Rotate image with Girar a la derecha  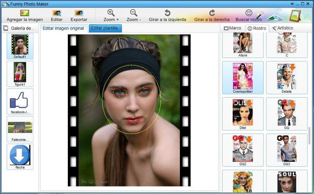tap(212, 13)
